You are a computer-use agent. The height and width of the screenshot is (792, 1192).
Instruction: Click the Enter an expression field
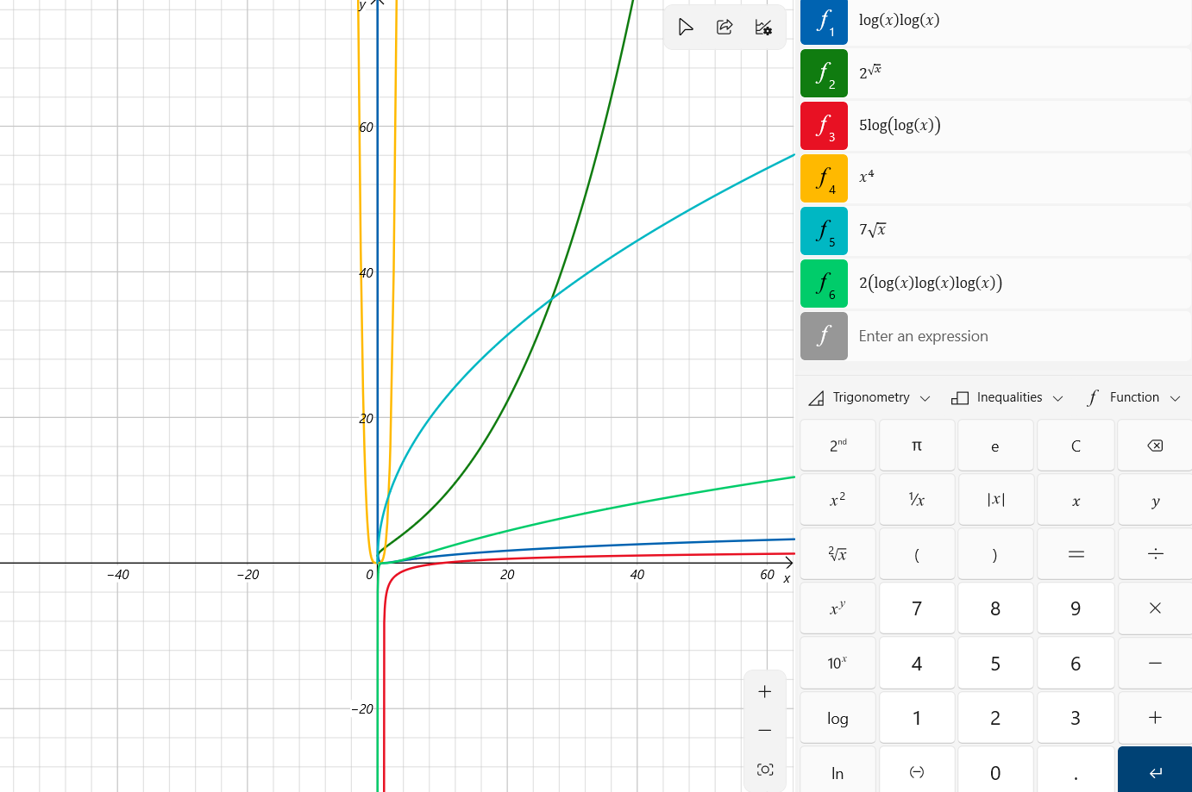coord(1018,336)
